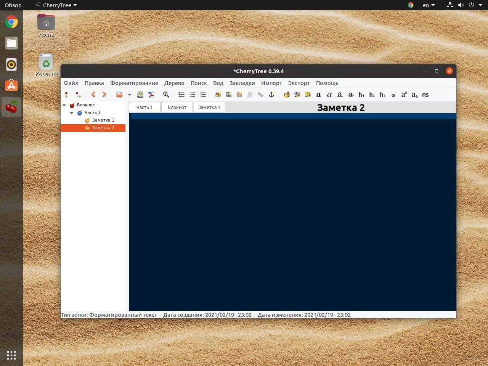Insert a table using the toolbar icon
488x366 pixels.
(x=229, y=95)
